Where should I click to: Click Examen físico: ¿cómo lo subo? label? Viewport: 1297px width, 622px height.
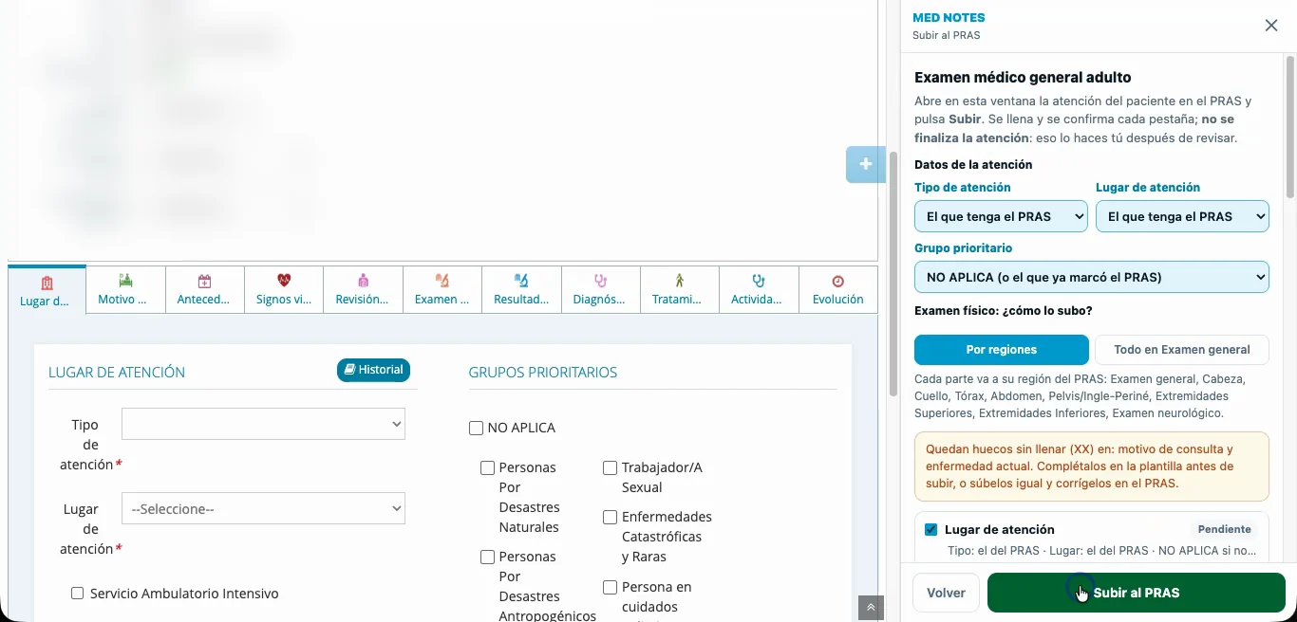click(1004, 310)
